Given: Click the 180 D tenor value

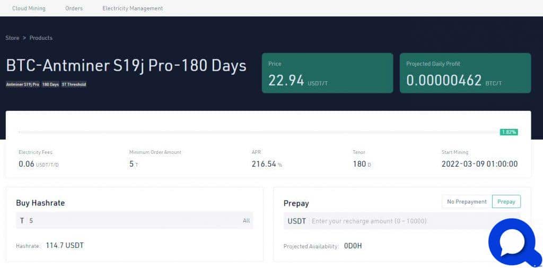Looking at the screenshot, I should click(x=362, y=164).
